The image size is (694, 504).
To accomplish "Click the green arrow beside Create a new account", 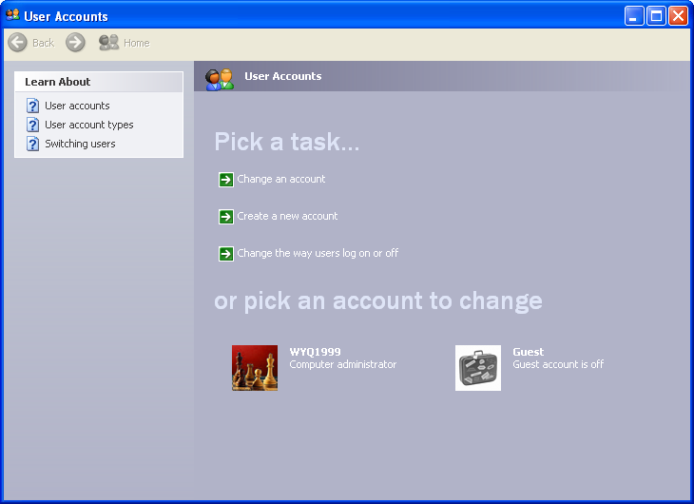I will pos(225,216).
